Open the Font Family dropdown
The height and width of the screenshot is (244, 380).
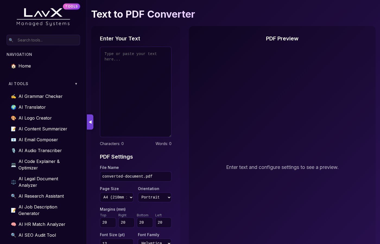154,241
